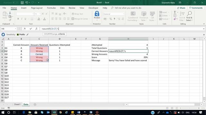Toggle the AutoSave switch
Viewport: 206px width, 115px height.
coord(15,3)
